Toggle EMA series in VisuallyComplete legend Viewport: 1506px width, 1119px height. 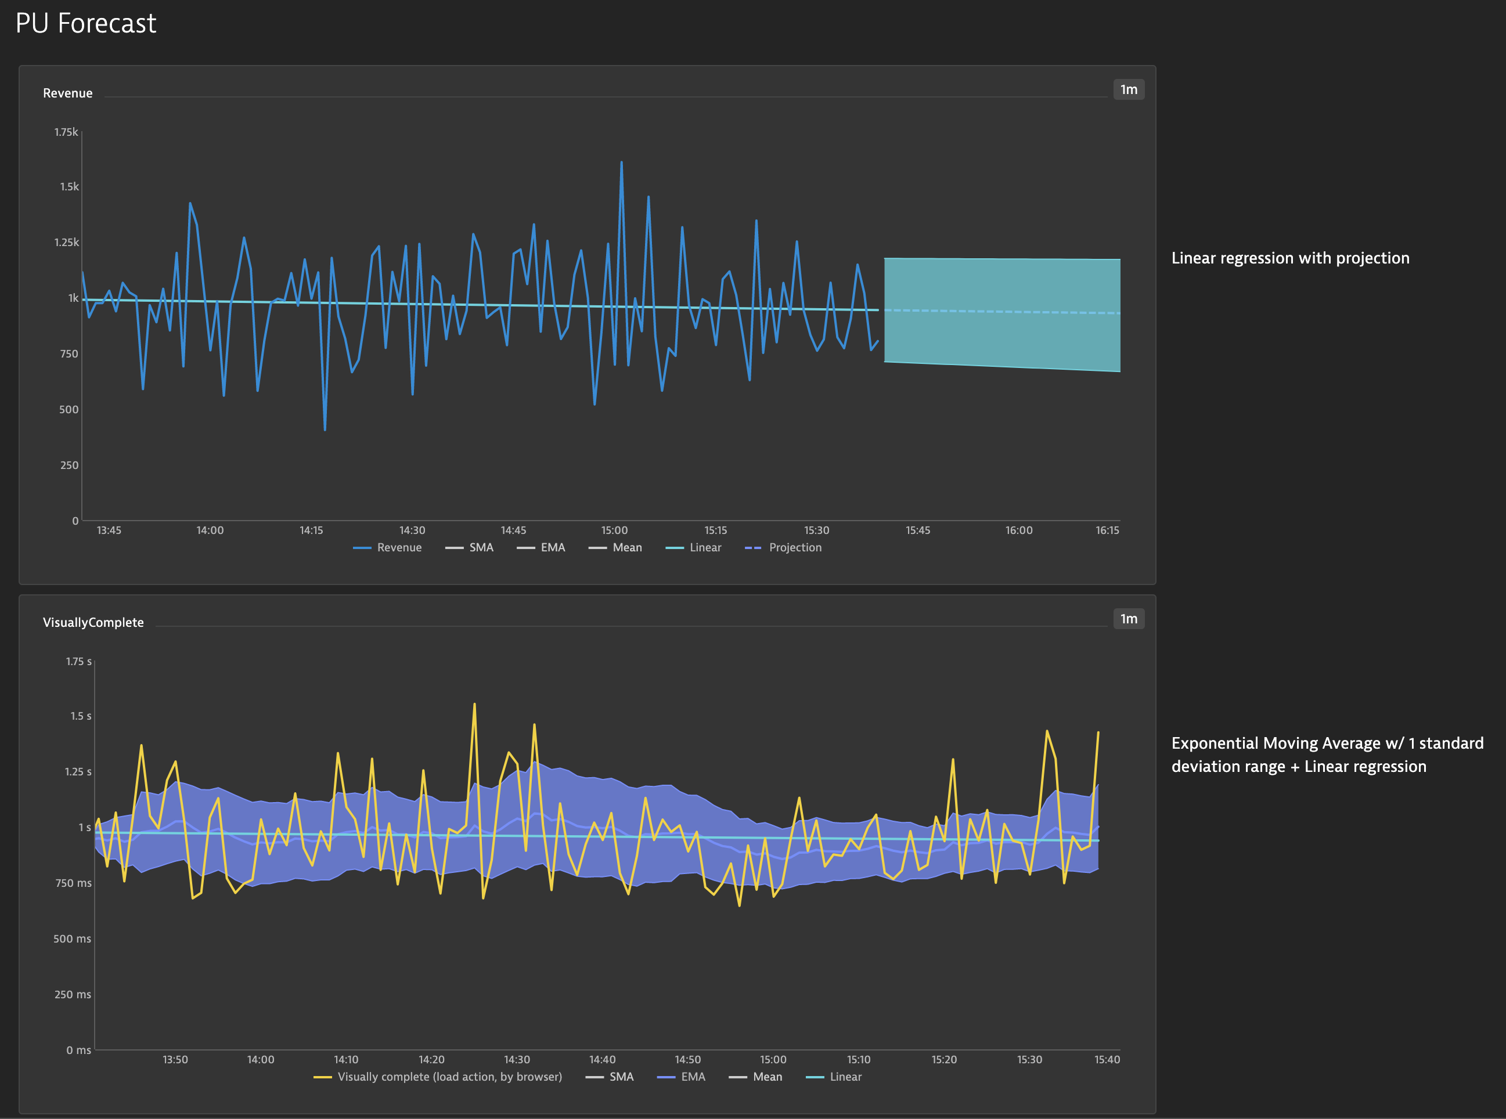682,1076
